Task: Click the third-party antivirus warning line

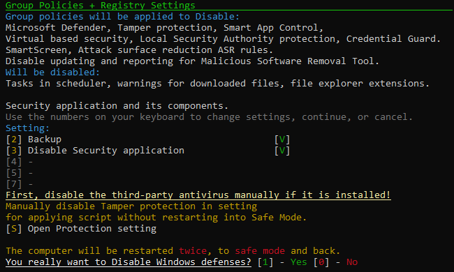Action: click(x=198, y=195)
